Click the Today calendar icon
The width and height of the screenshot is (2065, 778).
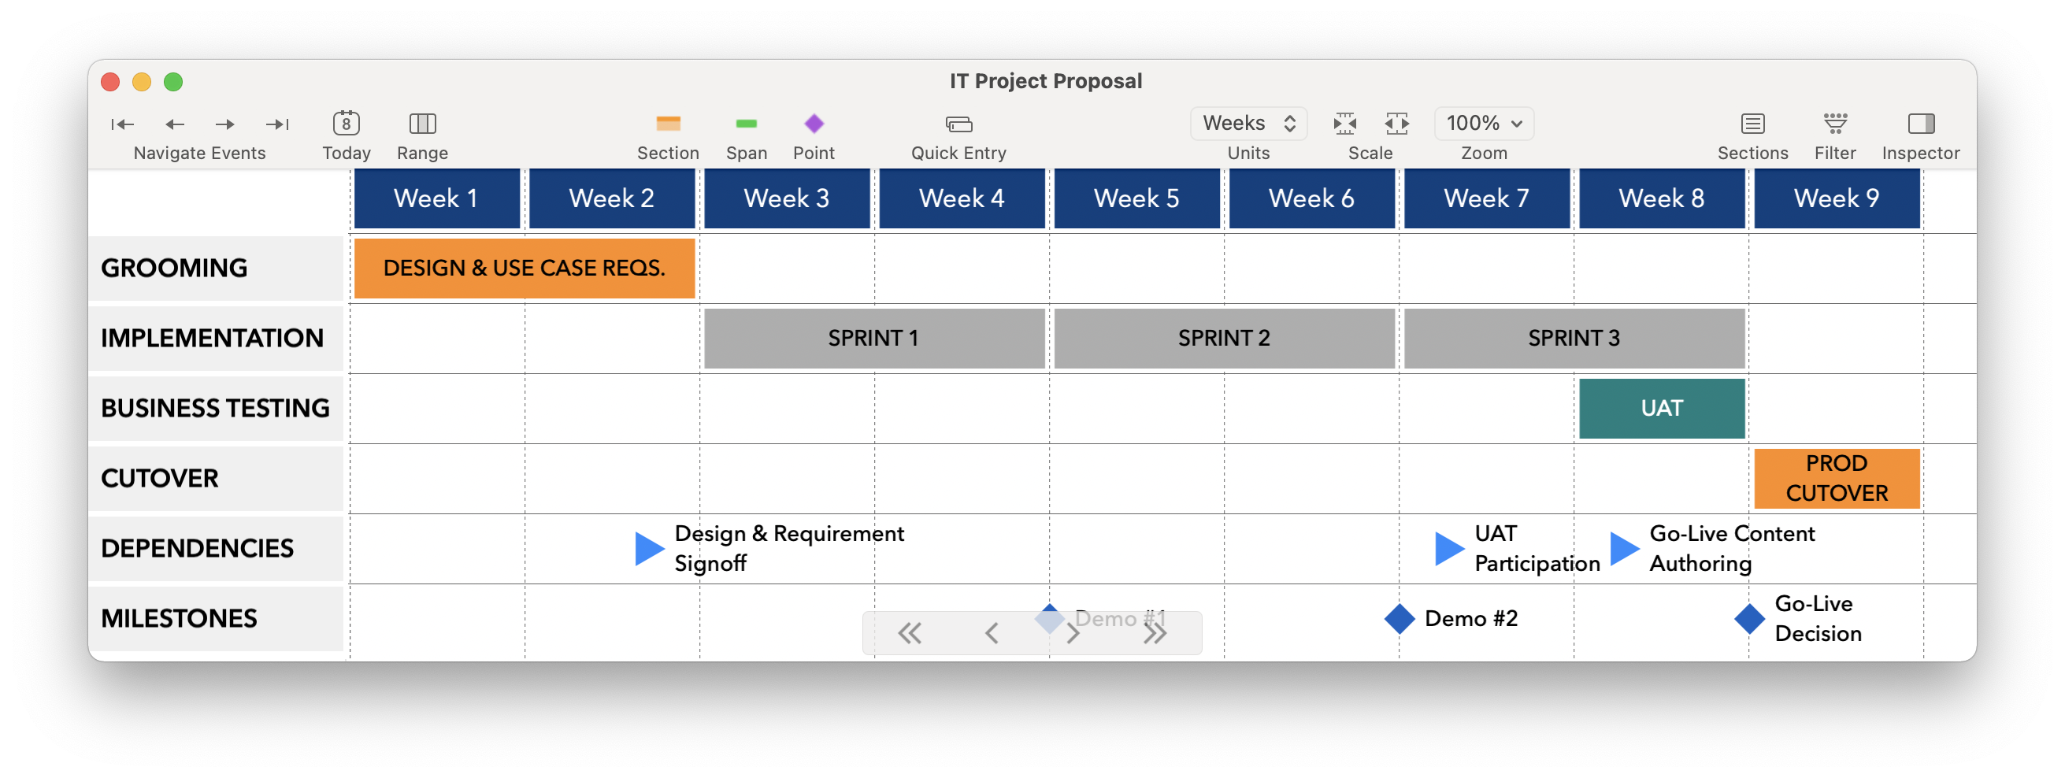[347, 124]
